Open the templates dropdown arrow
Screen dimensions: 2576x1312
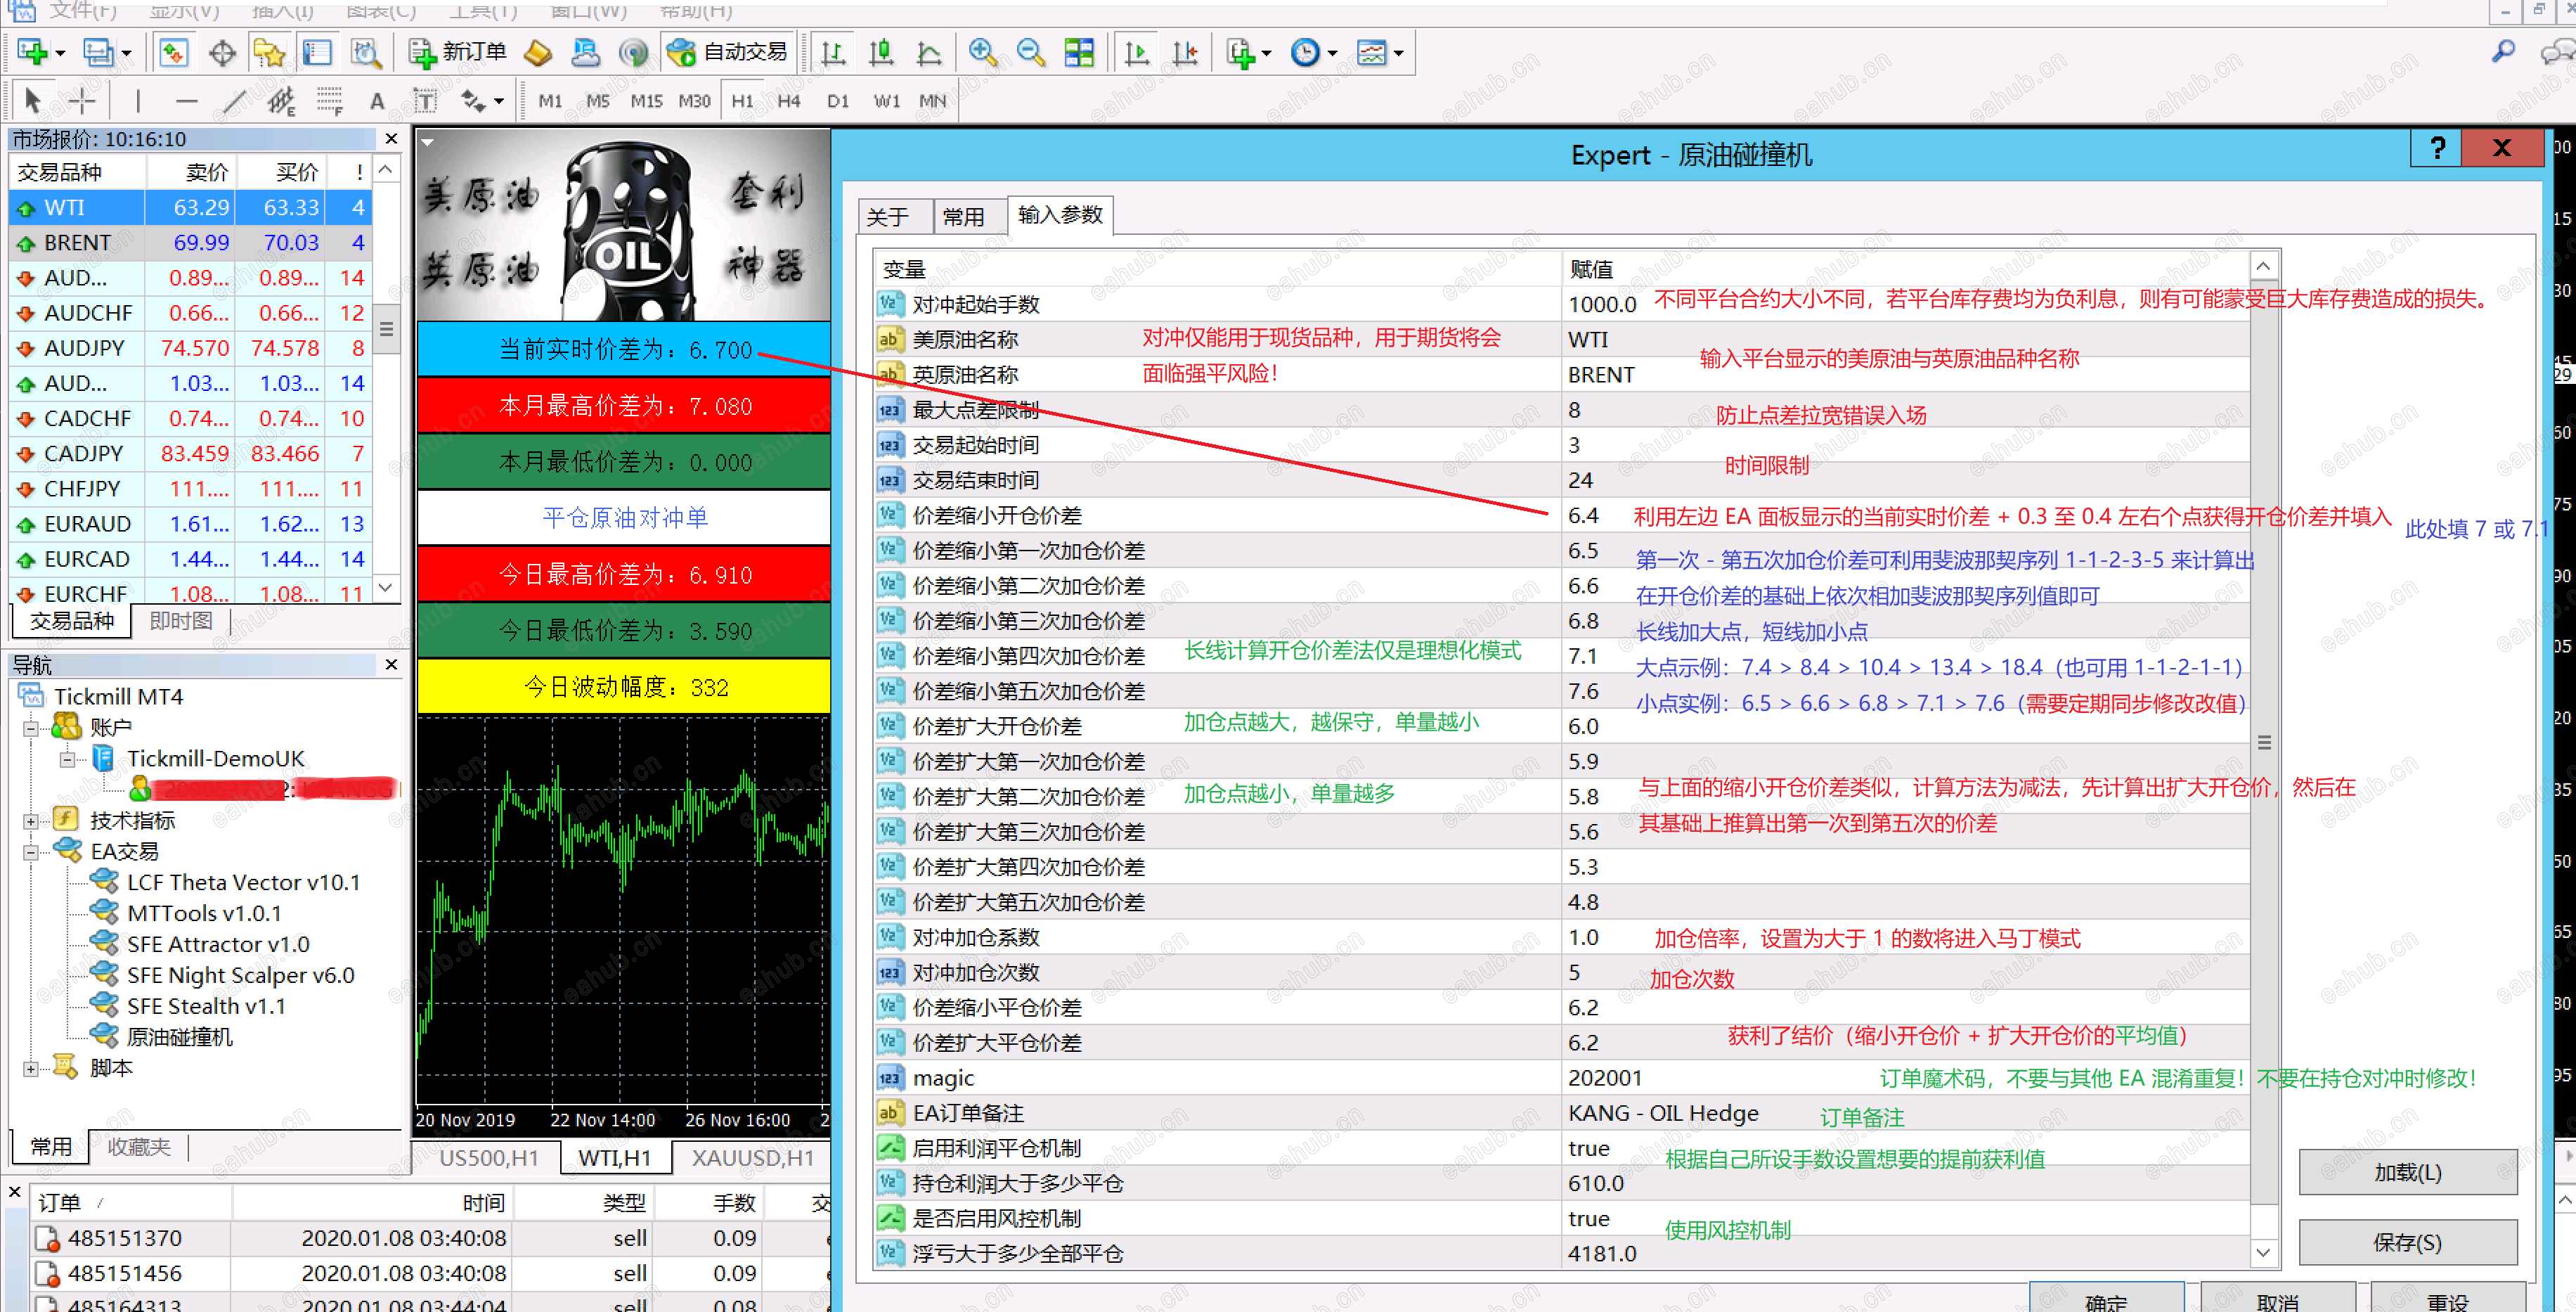coord(1398,53)
